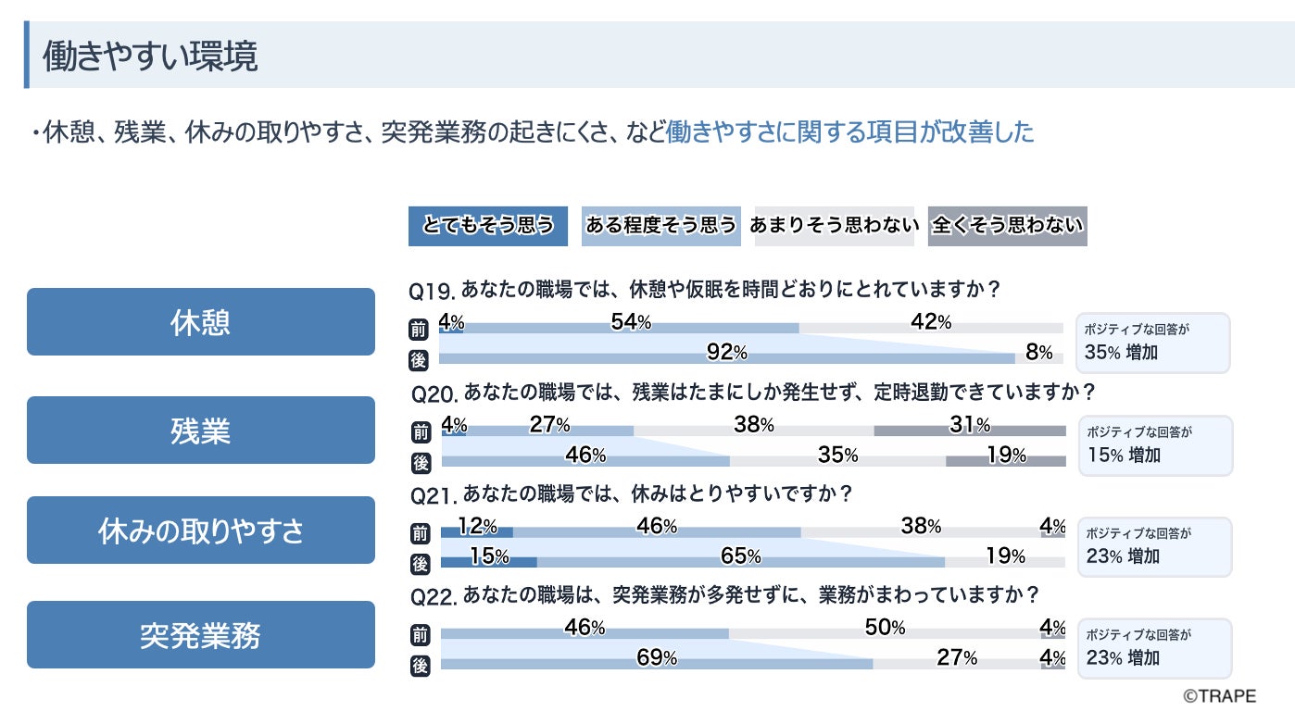Select the 前 badge for Q21
1295x724 pixels.
421,532
